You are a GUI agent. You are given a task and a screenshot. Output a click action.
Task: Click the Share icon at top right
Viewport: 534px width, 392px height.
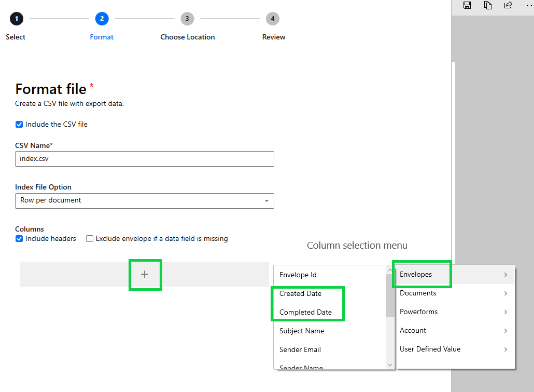pos(509,5)
